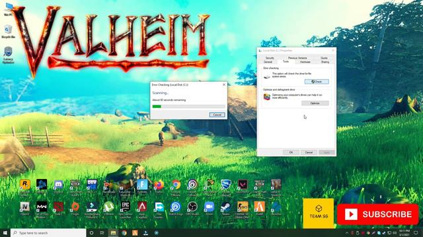423x237 pixels.
Task: Open the Discord desktop shortcut
Action: tap(58, 187)
